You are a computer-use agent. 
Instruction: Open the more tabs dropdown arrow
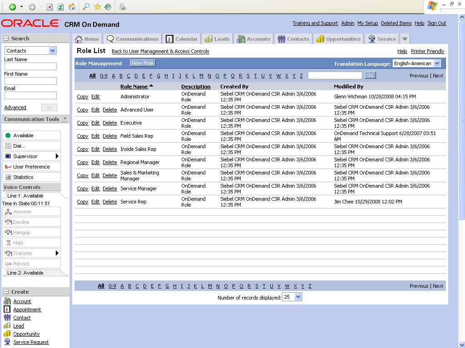pos(405,39)
